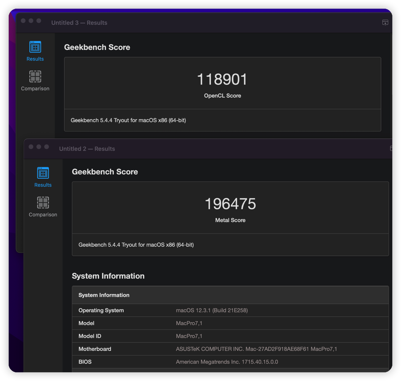Close the Untitled 2 Results window
Image resolution: width=401 pixels, height=381 pixels.
(31, 147)
